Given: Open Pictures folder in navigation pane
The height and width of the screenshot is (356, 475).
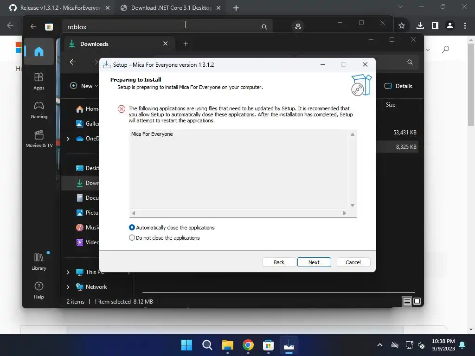Looking at the screenshot, I should pos(87,213).
